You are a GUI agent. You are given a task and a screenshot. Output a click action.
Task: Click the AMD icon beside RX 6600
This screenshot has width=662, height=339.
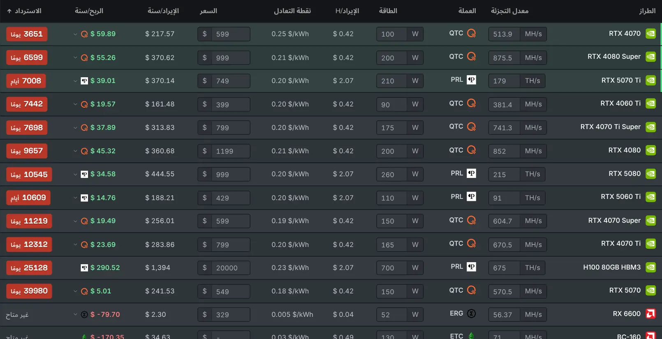[650, 314]
